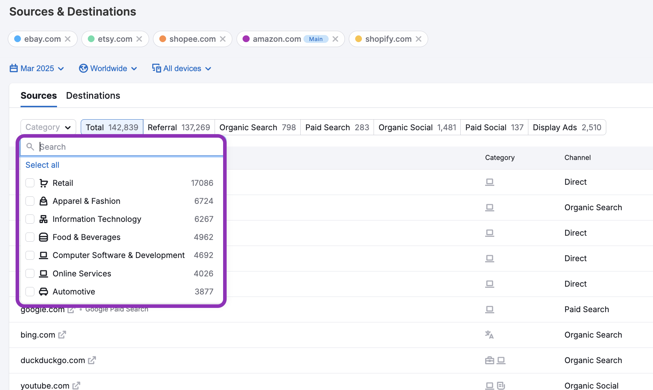Check the Online Services checkbox

click(x=30, y=274)
